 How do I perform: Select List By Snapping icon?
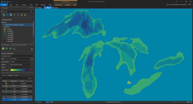[x=18, y=15]
